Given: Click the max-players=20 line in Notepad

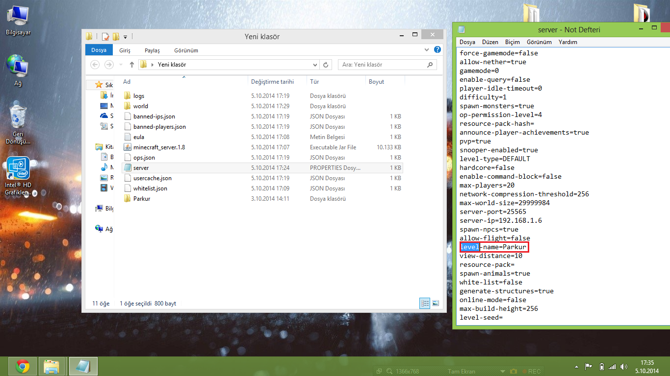Looking at the screenshot, I should [487, 185].
